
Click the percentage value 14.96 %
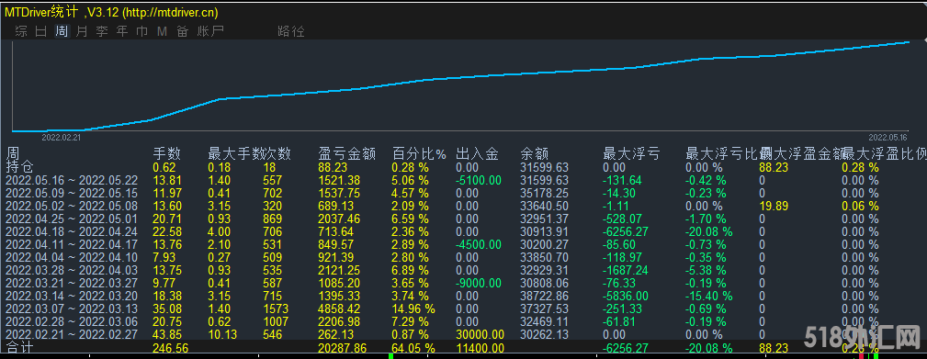[413, 309]
